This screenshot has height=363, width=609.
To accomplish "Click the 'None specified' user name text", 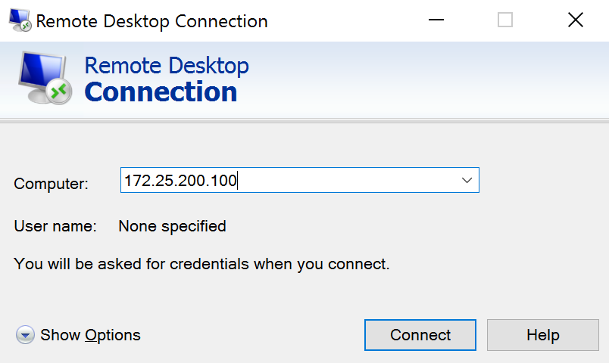I will 172,226.
